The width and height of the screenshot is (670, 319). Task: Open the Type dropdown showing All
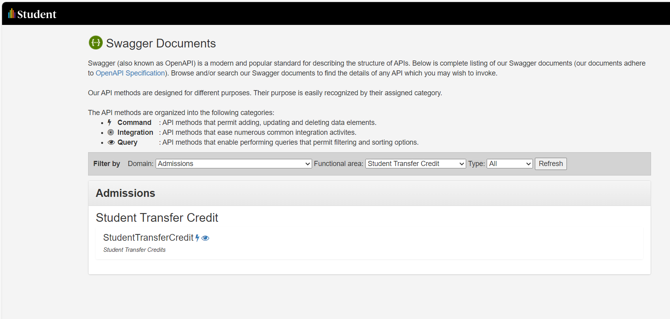tap(510, 164)
